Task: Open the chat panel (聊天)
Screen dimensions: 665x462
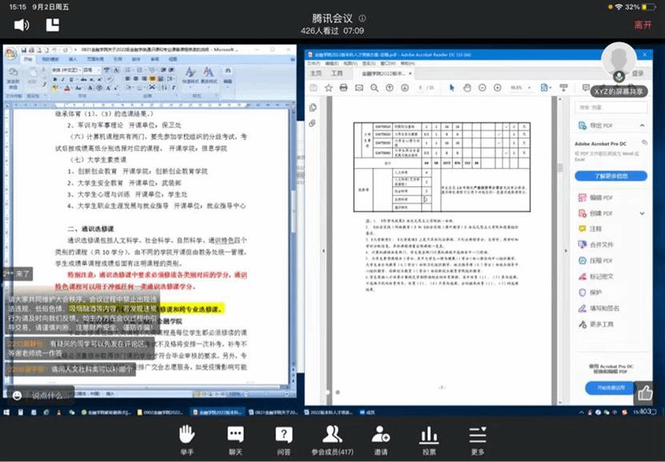Action: [x=234, y=439]
